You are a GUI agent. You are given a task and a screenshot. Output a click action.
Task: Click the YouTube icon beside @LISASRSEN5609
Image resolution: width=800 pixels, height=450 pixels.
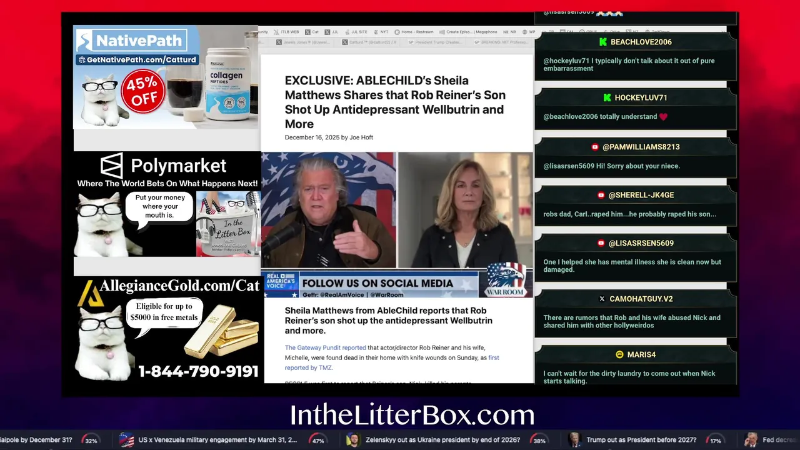point(601,243)
